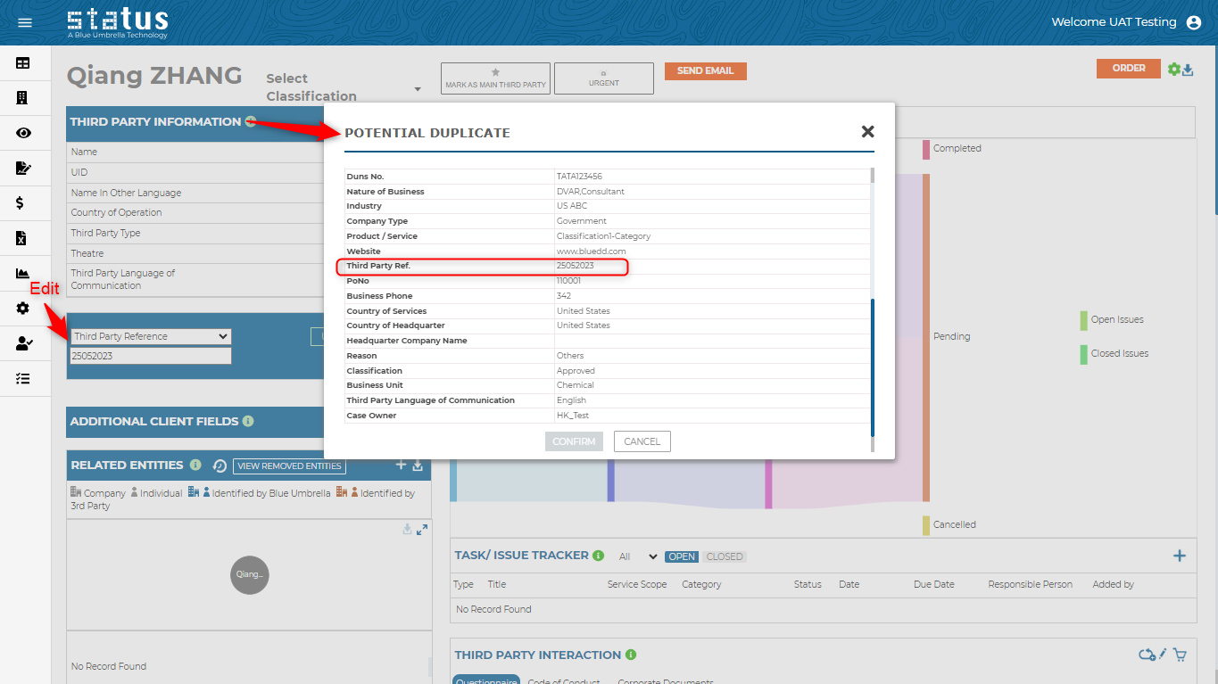
Task: Open the chart reports sidebar icon
Action: tap(23, 273)
